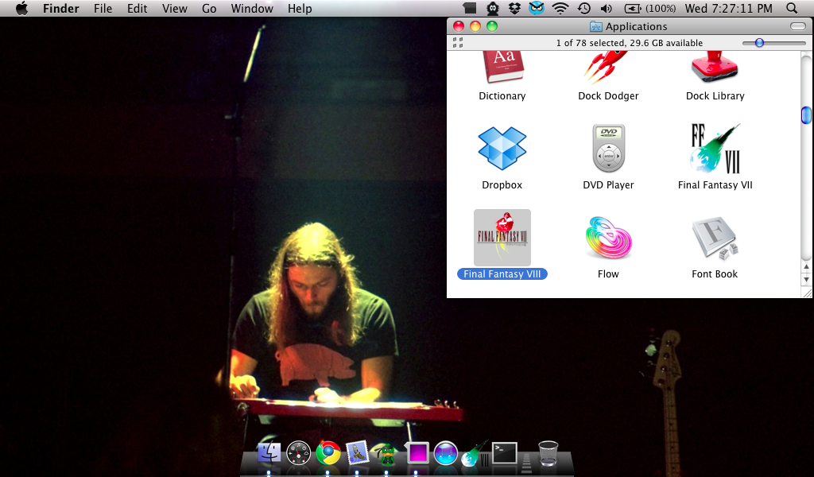
Task: Open the Time Machine menu bar icon
Action: (584, 8)
